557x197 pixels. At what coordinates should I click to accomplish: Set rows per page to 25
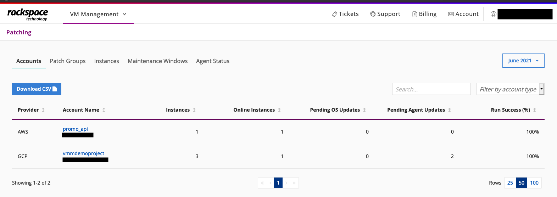510,183
